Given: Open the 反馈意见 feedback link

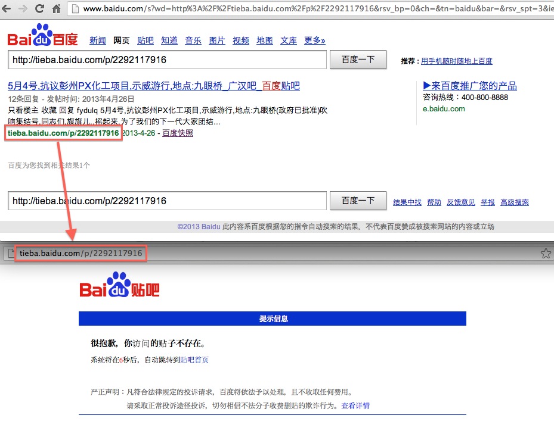Looking at the screenshot, I should coord(461,202).
